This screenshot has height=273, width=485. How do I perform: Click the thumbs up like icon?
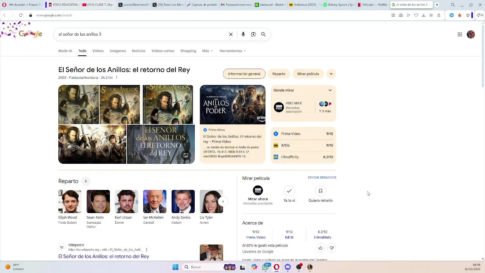pos(321,248)
